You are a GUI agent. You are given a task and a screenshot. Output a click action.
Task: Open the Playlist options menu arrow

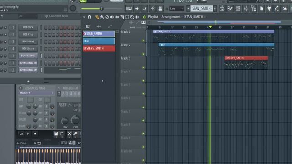click(x=84, y=17)
